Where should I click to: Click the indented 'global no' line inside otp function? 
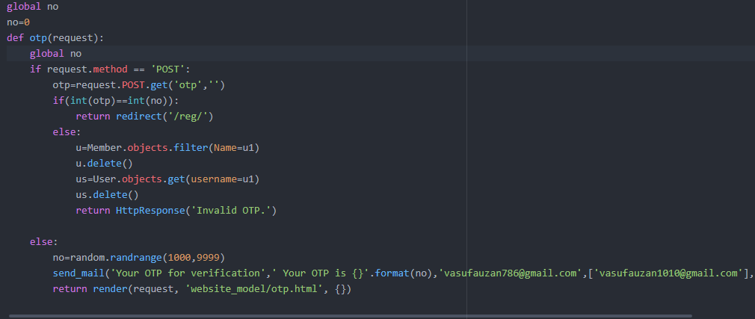coord(56,54)
